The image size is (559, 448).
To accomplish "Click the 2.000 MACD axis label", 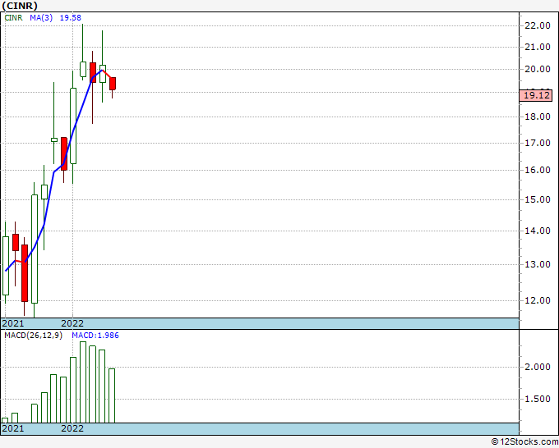I will (538, 367).
